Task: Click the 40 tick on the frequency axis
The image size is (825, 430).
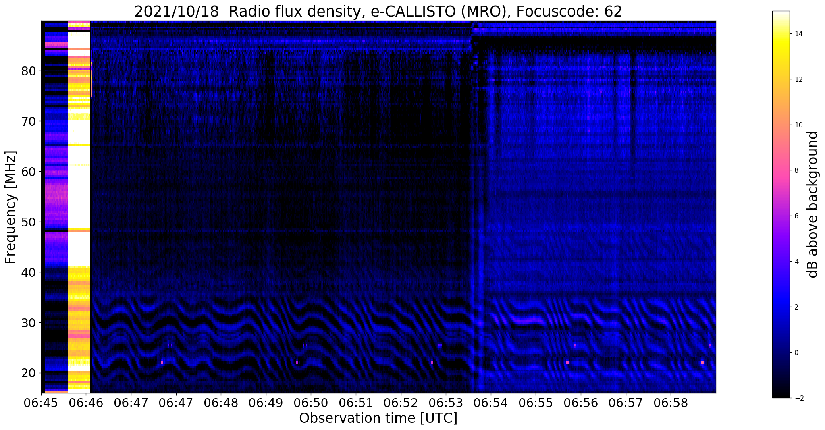Action: [x=29, y=272]
